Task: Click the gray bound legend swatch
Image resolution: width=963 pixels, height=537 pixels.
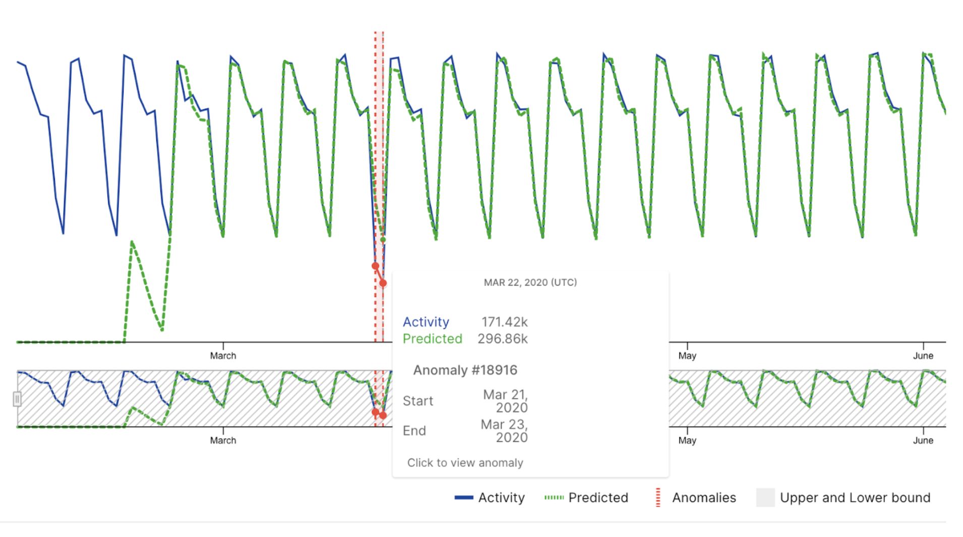Action: (x=765, y=498)
